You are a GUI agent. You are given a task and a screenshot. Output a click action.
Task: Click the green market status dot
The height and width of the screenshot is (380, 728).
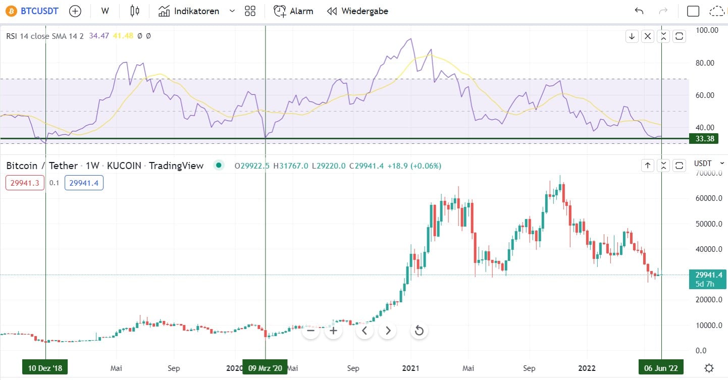218,165
